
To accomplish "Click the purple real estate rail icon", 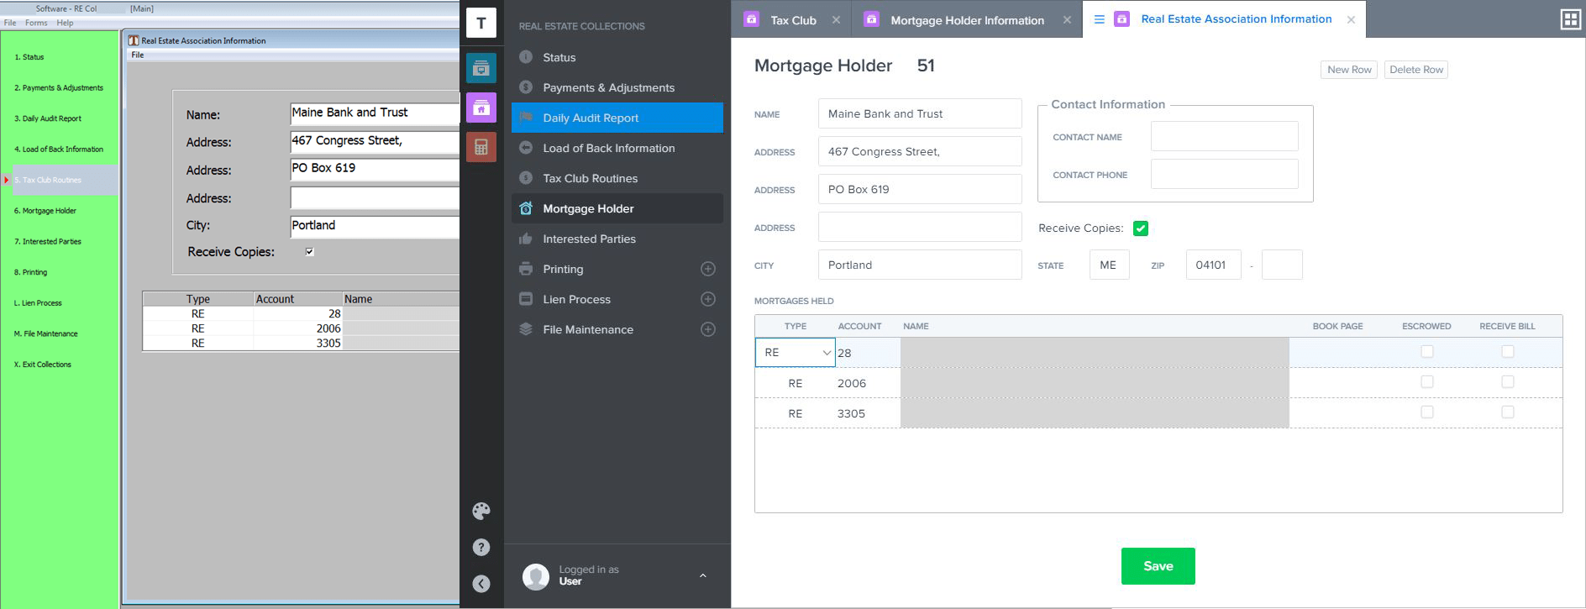I will [x=481, y=108].
